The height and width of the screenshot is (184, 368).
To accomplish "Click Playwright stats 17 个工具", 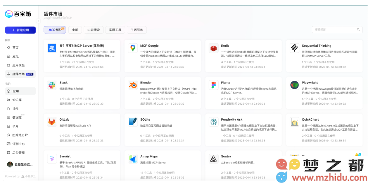I will click(308, 99).
